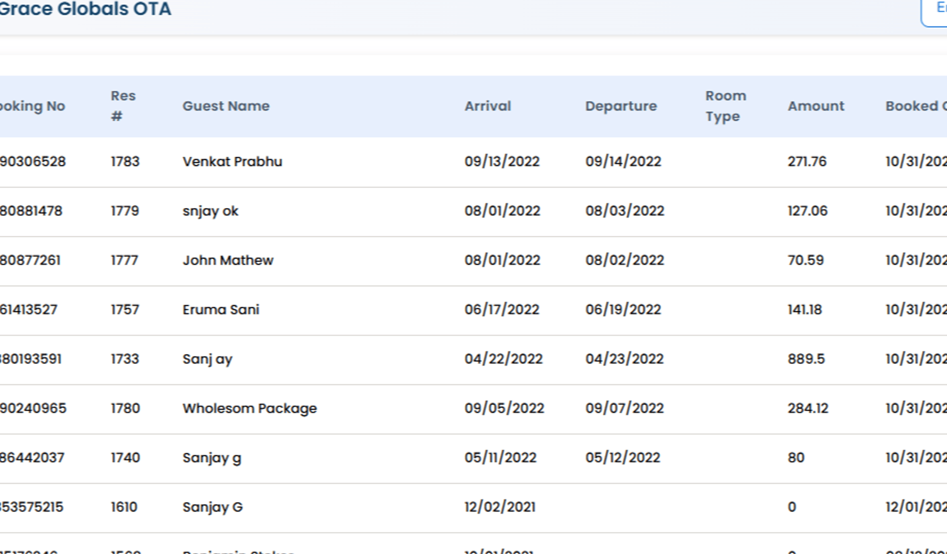Select arrival date 05/11/2022
The image size is (947, 554).
pos(500,458)
